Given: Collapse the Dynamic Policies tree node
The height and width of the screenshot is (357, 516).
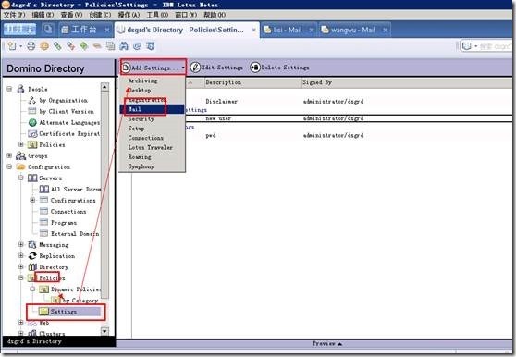Looking at the screenshot, I should [x=32, y=289].
